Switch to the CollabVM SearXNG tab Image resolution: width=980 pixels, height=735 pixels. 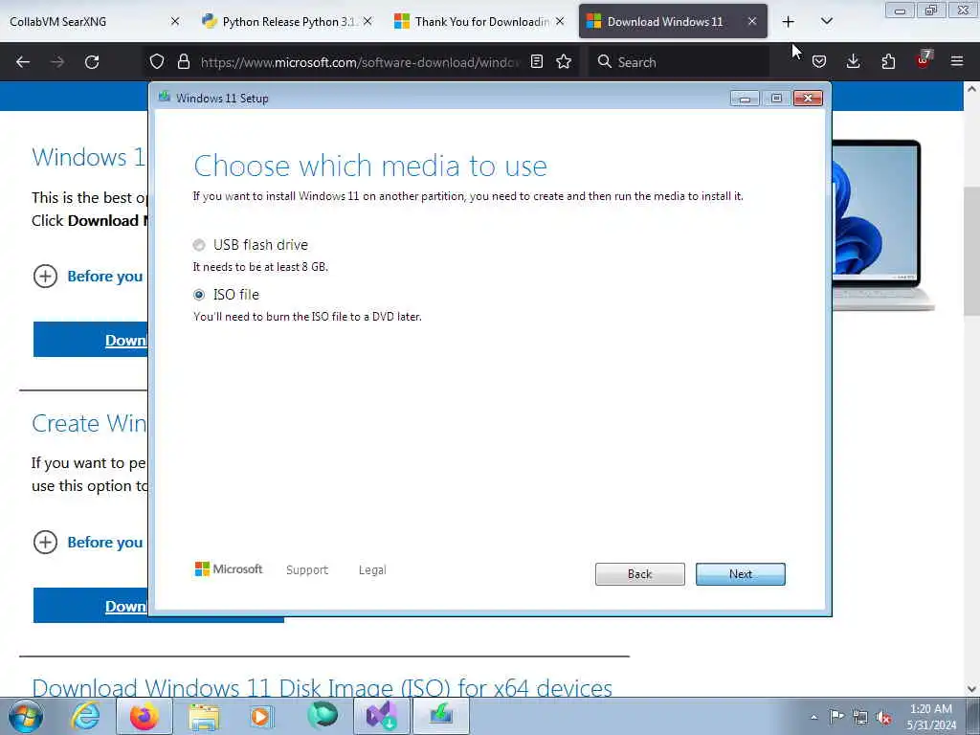[x=86, y=21]
